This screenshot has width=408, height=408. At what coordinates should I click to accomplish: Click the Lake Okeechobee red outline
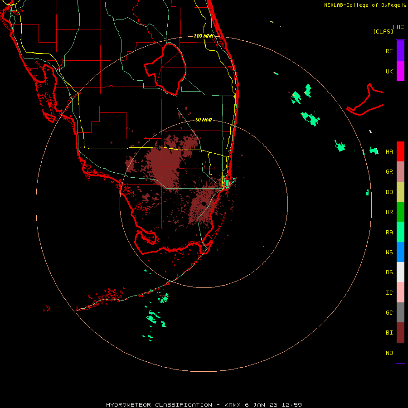(x=165, y=69)
